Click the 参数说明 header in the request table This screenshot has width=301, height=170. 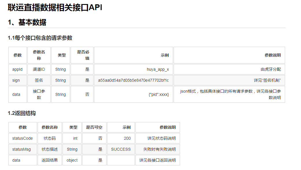229,55
